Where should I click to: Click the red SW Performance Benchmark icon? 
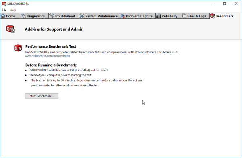point(18,48)
